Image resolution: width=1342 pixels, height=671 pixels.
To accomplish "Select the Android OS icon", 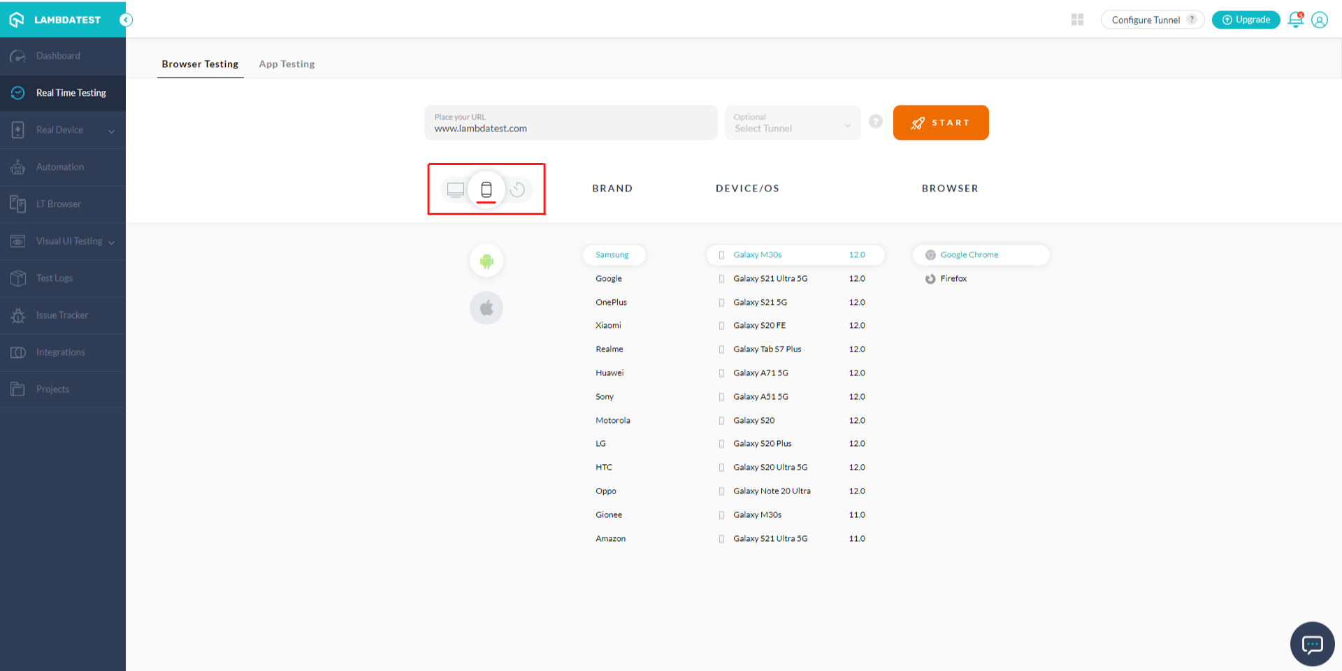I will click(486, 261).
